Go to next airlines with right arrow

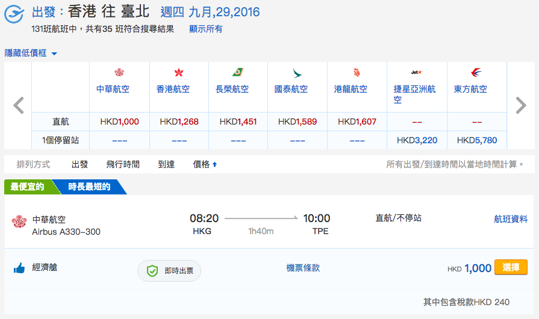(521, 105)
